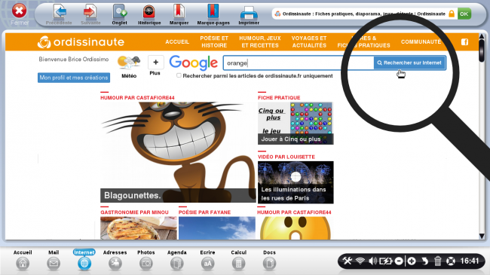Open the wifi status icon in tray
The image size is (490, 275).
(360, 261)
